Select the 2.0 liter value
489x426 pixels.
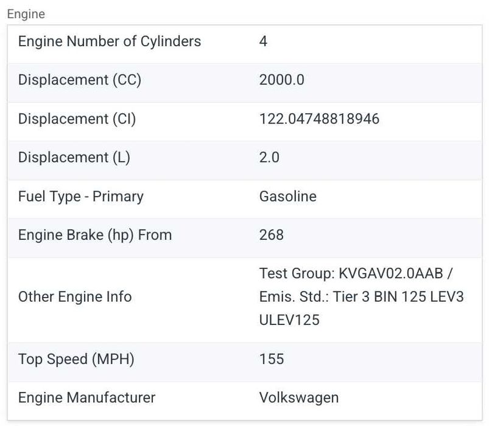(269, 158)
